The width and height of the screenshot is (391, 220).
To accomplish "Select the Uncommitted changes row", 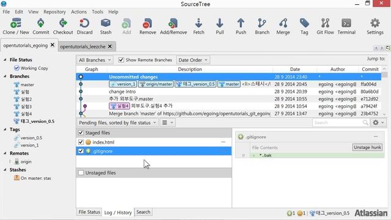I will pos(228,76).
